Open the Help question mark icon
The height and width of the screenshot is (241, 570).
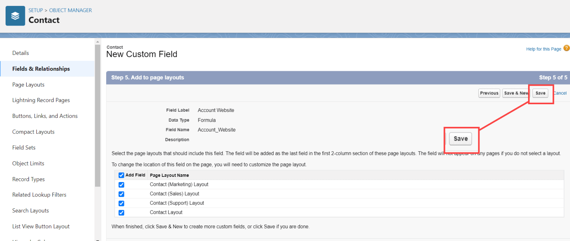click(x=566, y=48)
